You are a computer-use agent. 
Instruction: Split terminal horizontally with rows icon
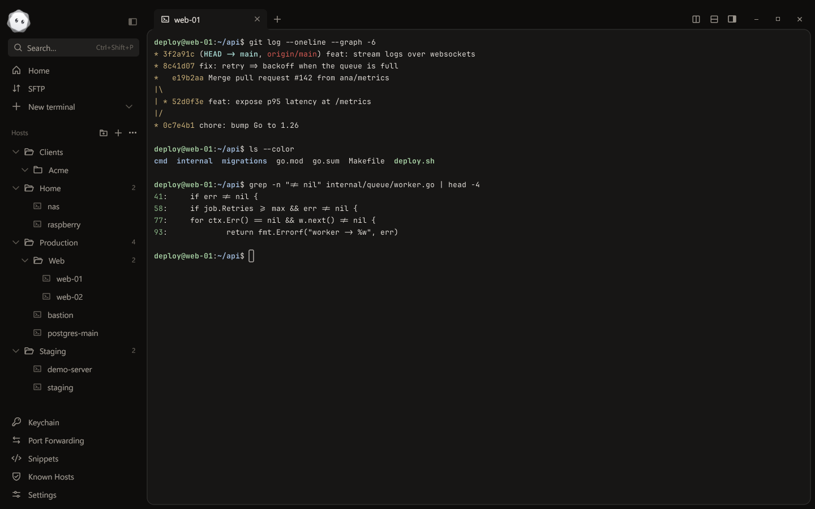pos(714,19)
